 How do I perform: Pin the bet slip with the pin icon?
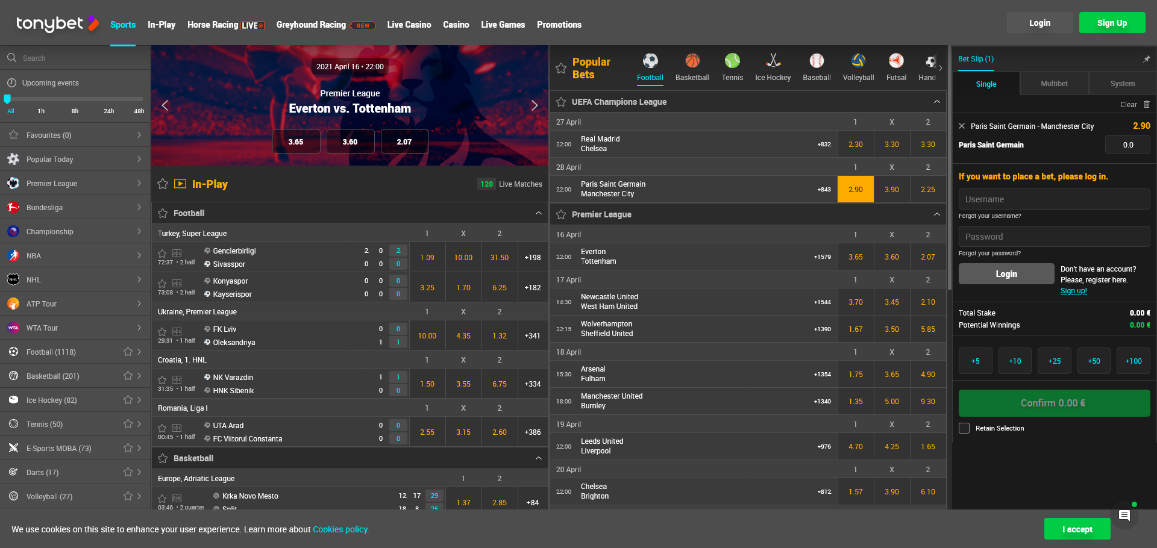(x=1146, y=59)
